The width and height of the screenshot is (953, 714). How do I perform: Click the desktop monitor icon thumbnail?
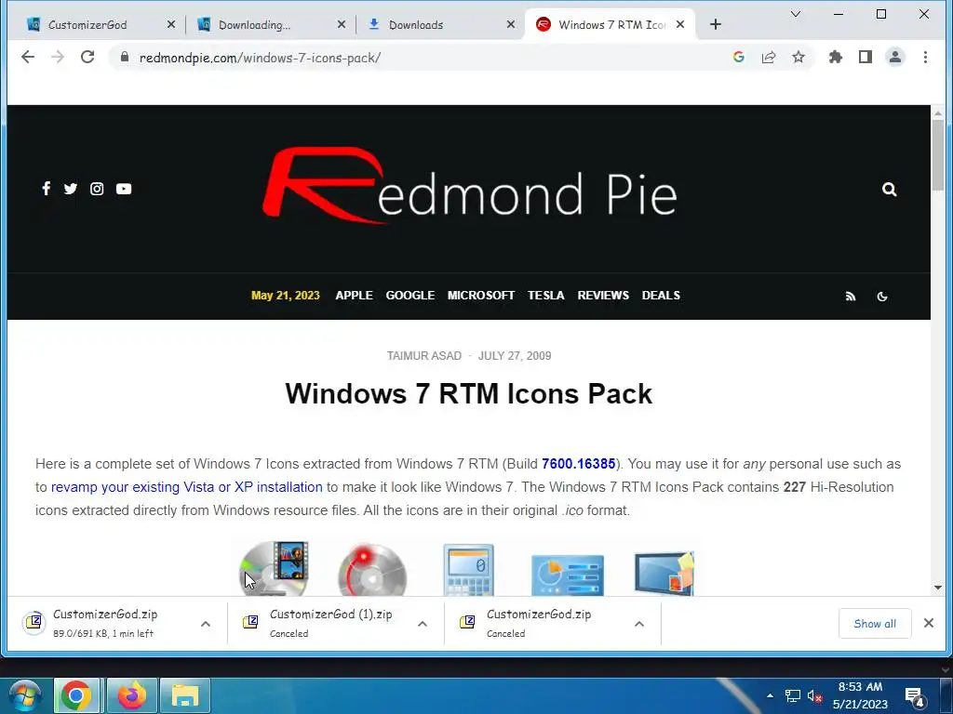pyautogui.click(x=664, y=573)
